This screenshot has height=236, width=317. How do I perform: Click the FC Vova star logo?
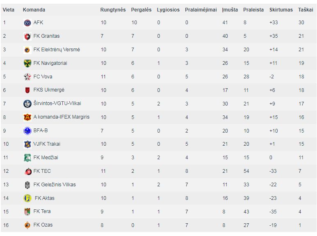tap(27, 77)
